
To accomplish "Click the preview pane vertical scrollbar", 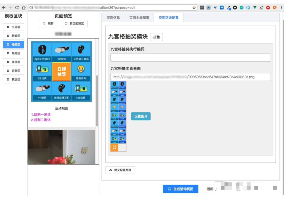I will (x=97, y=101).
